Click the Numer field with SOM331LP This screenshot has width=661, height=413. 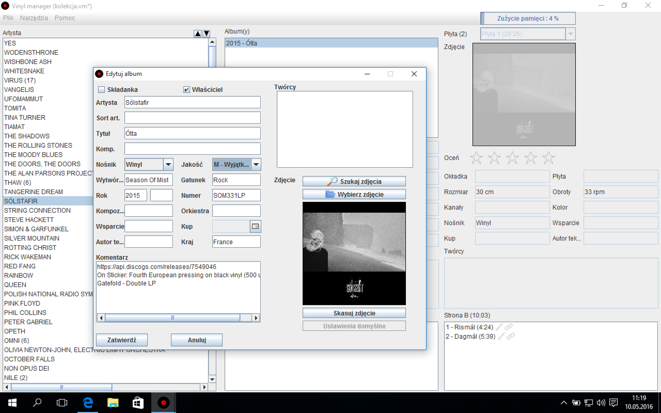236,195
